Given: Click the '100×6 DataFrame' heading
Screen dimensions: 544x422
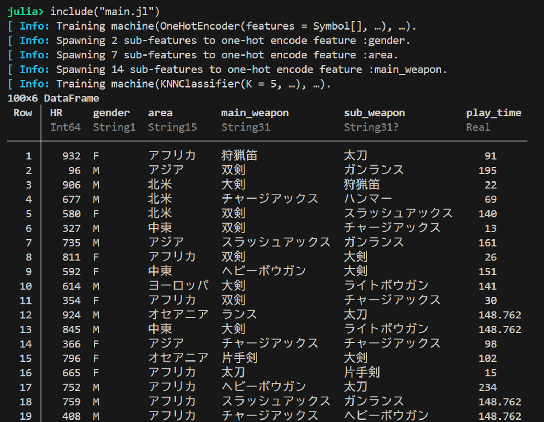Looking at the screenshot, I should click(53, 99).
